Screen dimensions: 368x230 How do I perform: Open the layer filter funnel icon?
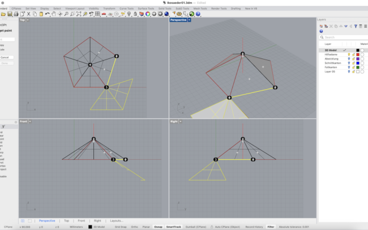356,26
